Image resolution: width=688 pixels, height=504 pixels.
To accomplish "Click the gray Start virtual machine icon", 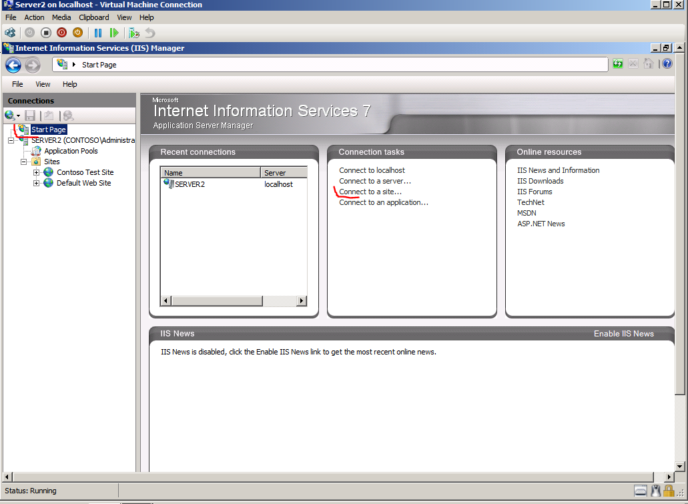I will (29, 33).
